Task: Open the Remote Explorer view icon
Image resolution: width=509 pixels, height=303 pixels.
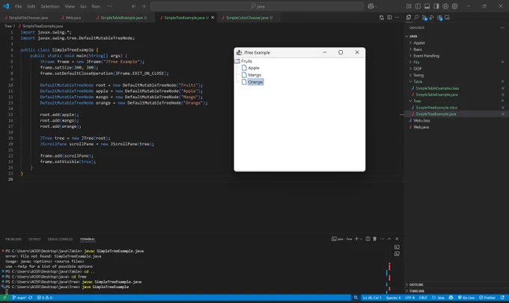Action: point(448,17)
